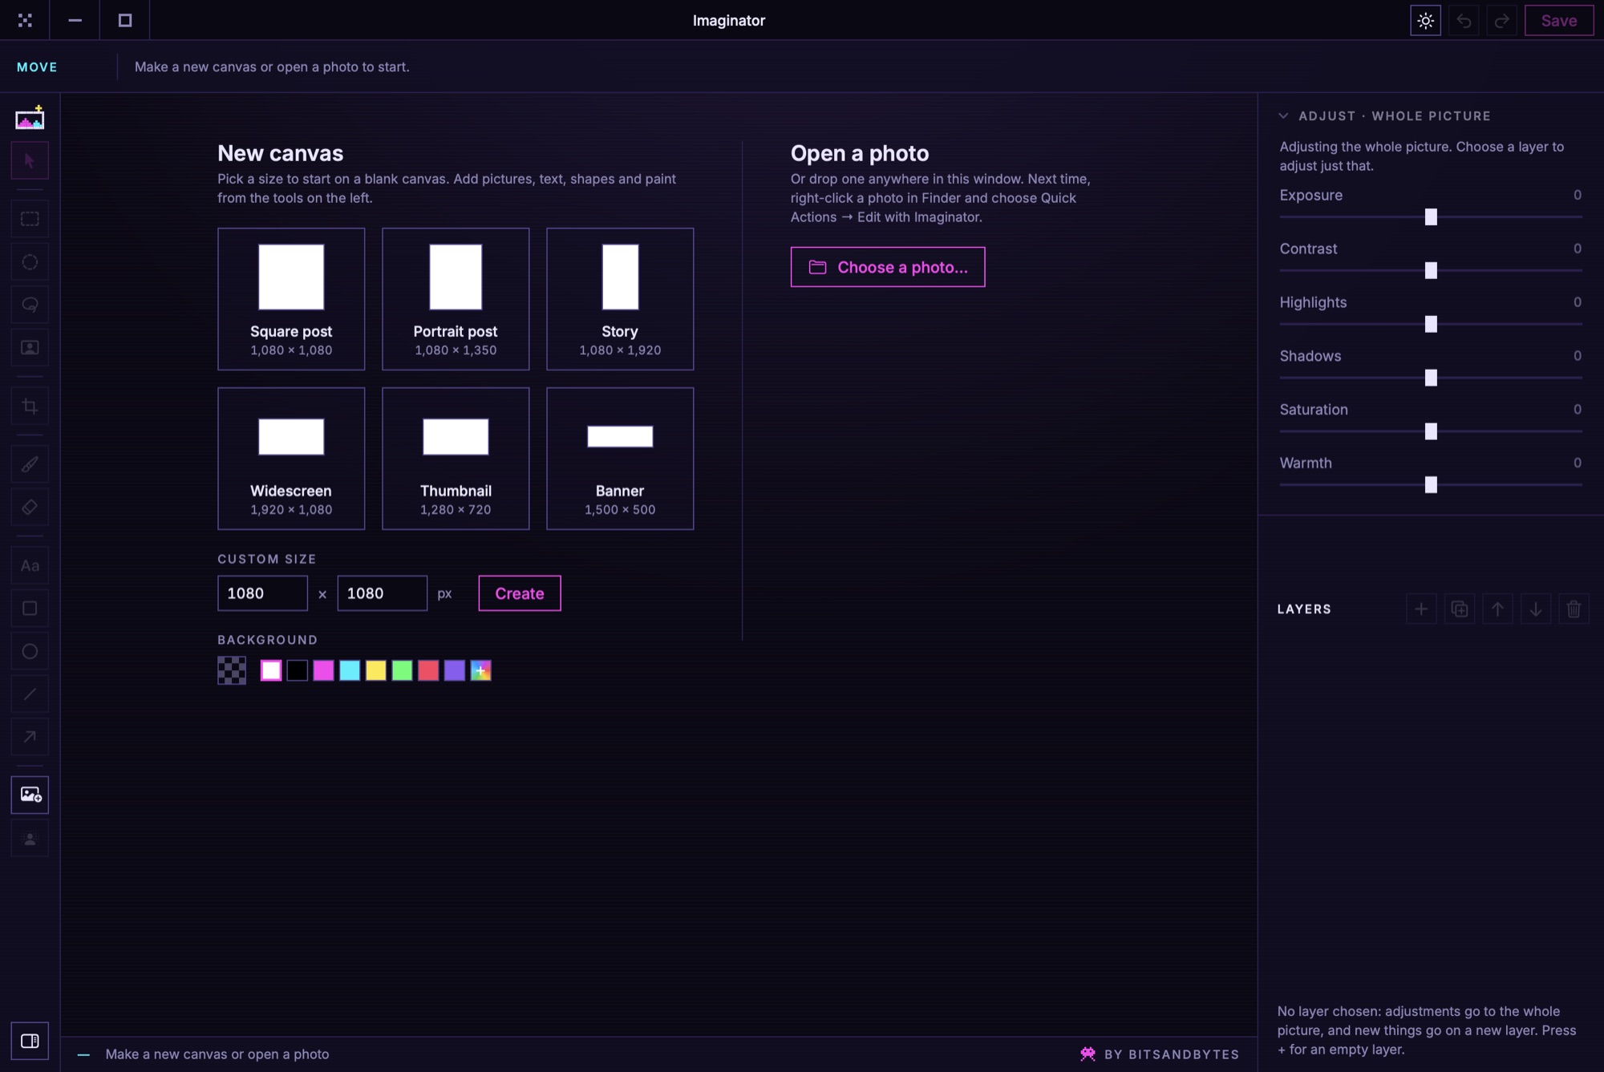The width and height of the screenshot is (1604, 1072).
Task: Select the Crop tool
Action: (x=30, y=406)
